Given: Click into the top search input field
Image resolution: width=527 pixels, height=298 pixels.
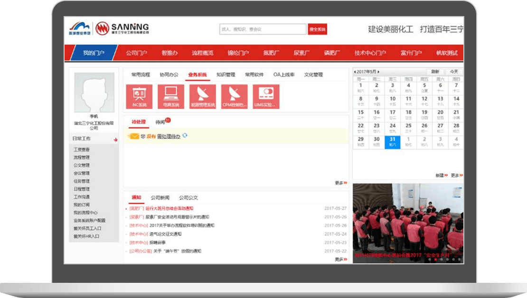Looking at the screenshot, I should (x=263, y=29).
